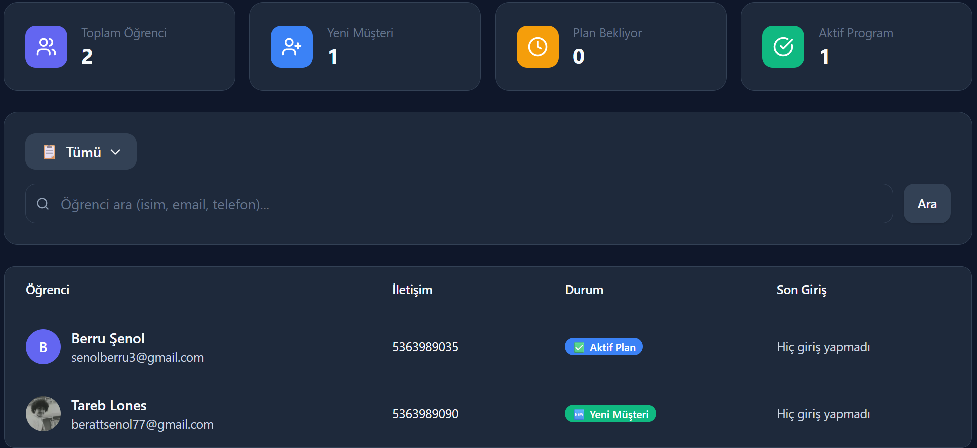This screenshot has height=448, width=977.
Task: Click the Öğrenci column header
Action: tap(48, 290)
